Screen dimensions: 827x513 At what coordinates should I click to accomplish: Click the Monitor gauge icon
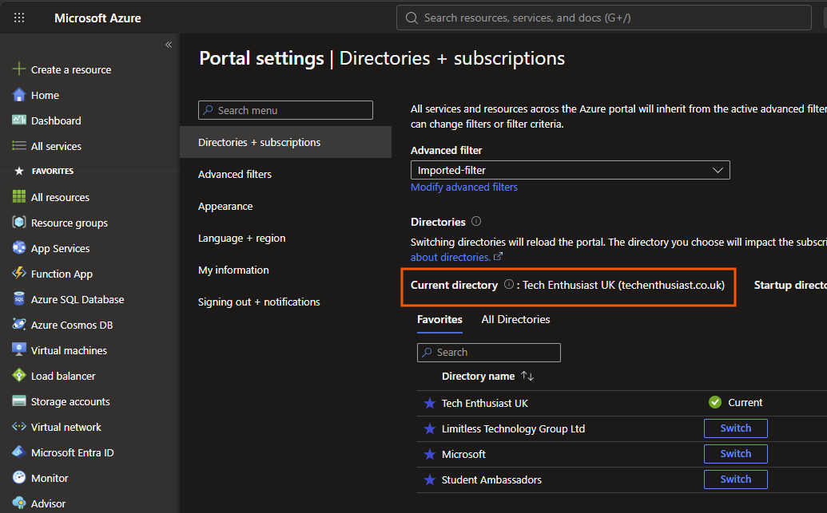(19, 478)
